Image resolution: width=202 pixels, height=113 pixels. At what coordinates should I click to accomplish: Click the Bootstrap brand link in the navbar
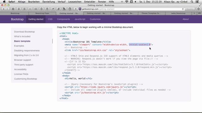(17, 19)
